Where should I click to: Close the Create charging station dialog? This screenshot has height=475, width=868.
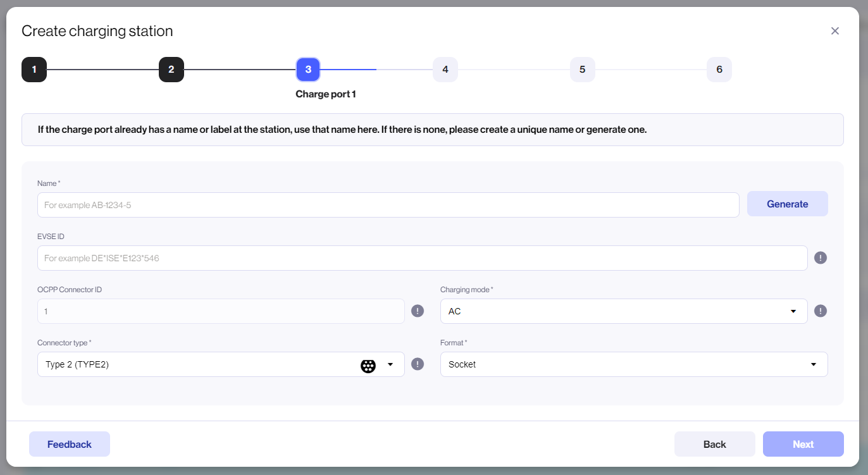pos(835,31)
